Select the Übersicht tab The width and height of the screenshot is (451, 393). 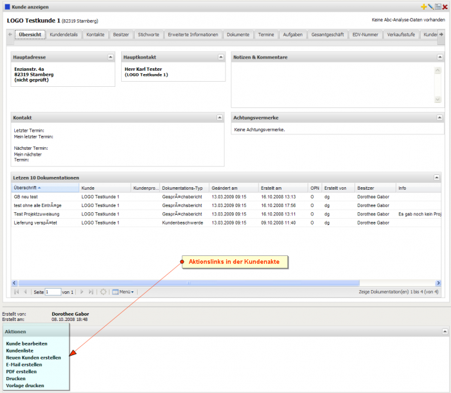point(30,35)
